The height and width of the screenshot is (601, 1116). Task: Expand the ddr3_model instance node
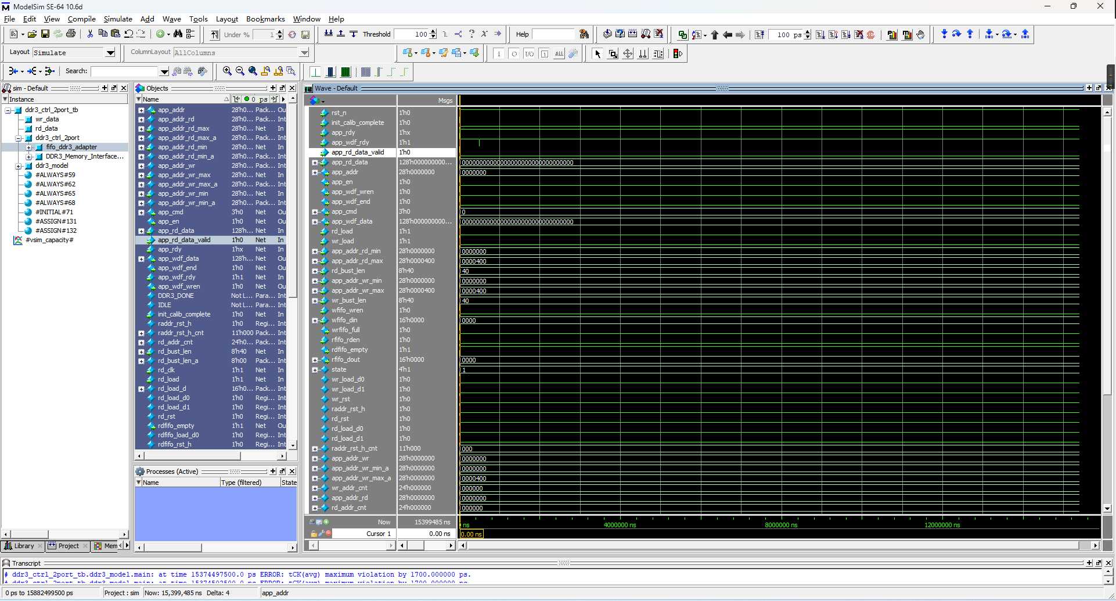(19, 165)
